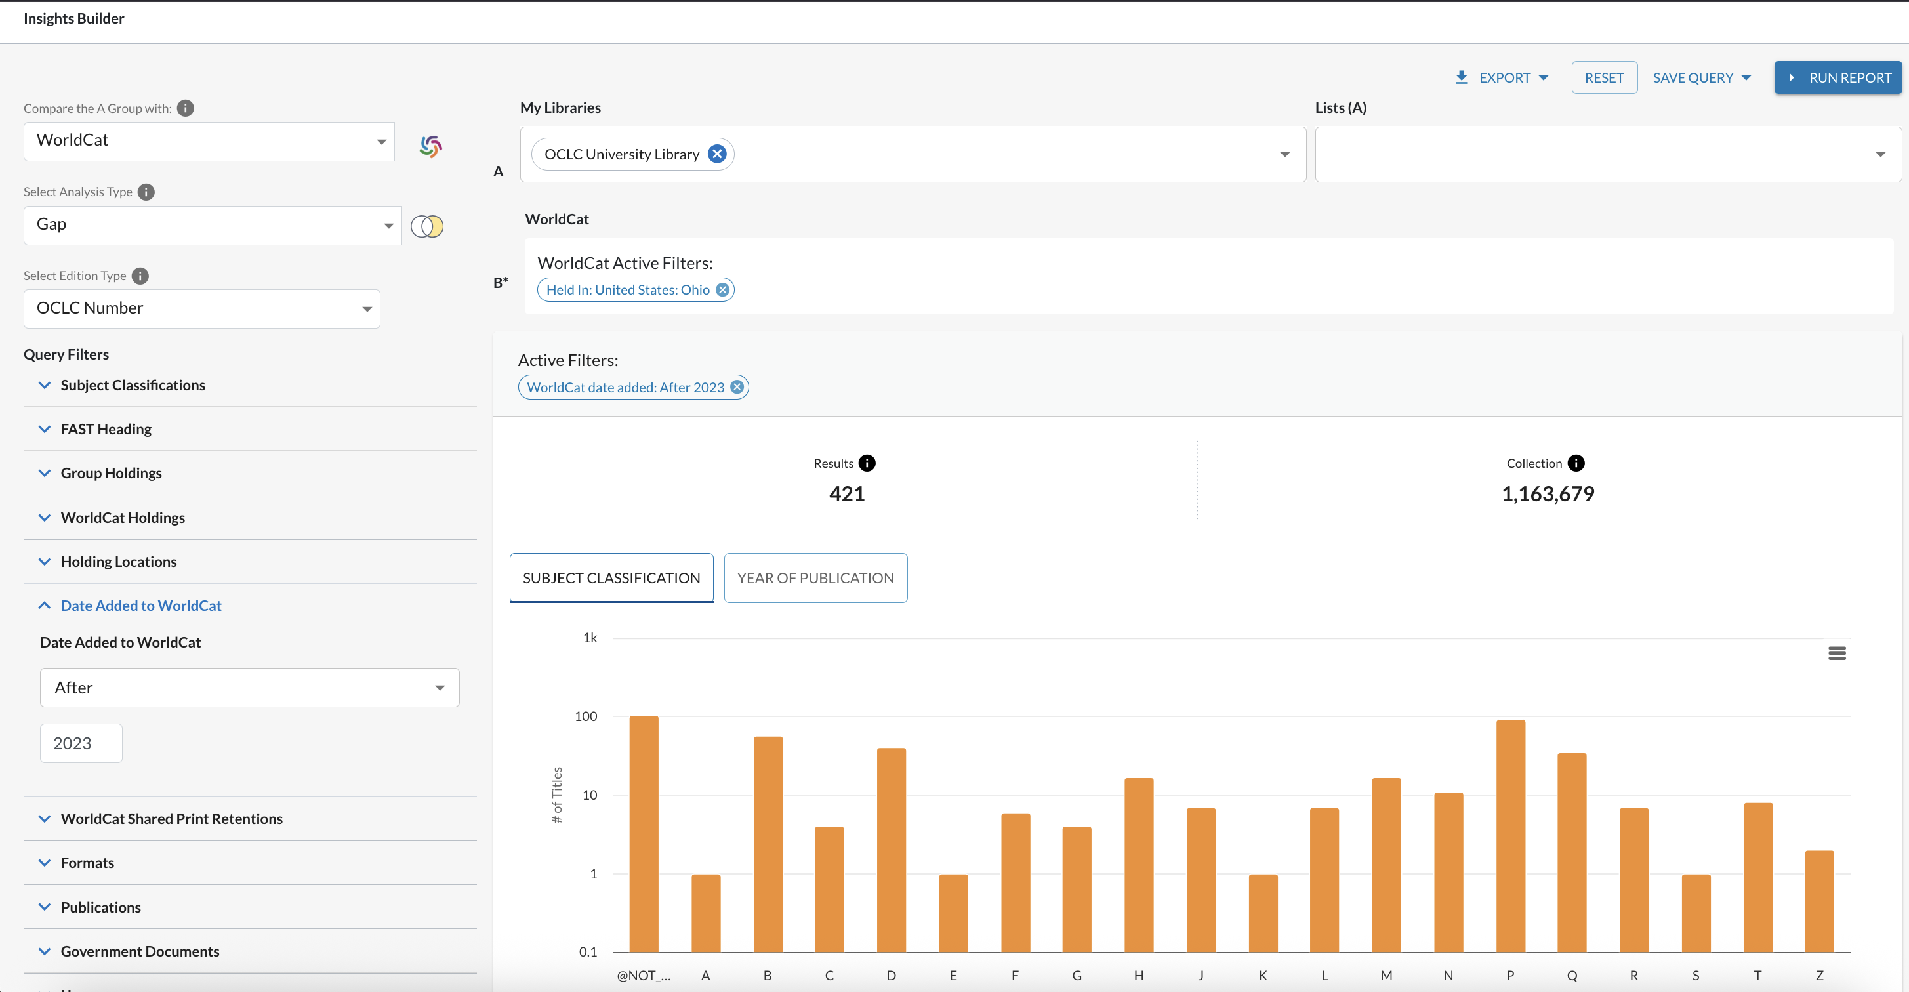Open the Gap analysis type dropdown
The height and width of the screenshot is (992, 1909).
(x=213, y=224)
